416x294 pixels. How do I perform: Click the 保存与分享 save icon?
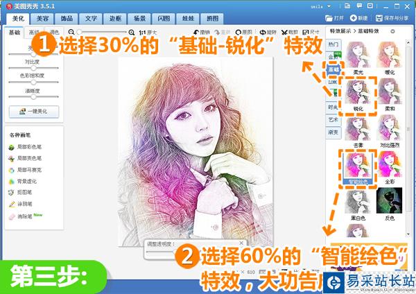[379, 18]
